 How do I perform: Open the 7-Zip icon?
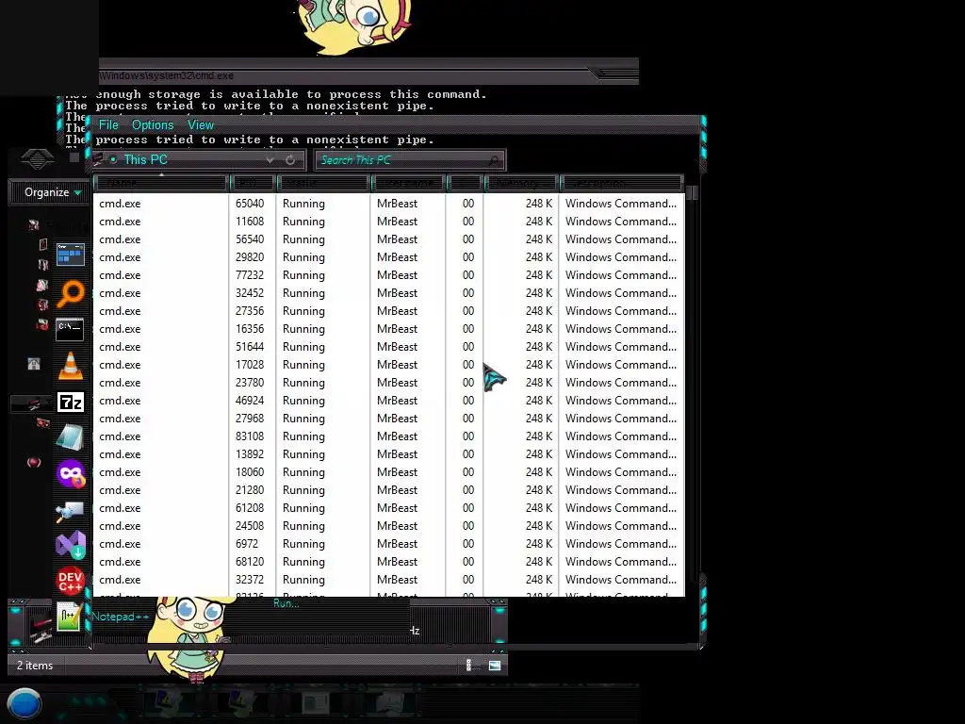pyautogui.click(x=70, y=403)
